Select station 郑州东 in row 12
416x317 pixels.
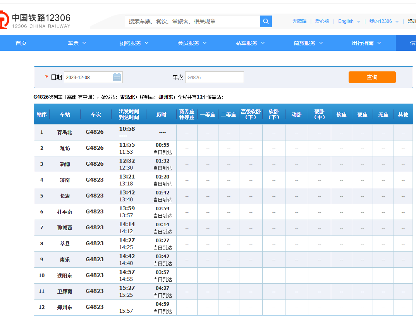[x=65, y=307]
